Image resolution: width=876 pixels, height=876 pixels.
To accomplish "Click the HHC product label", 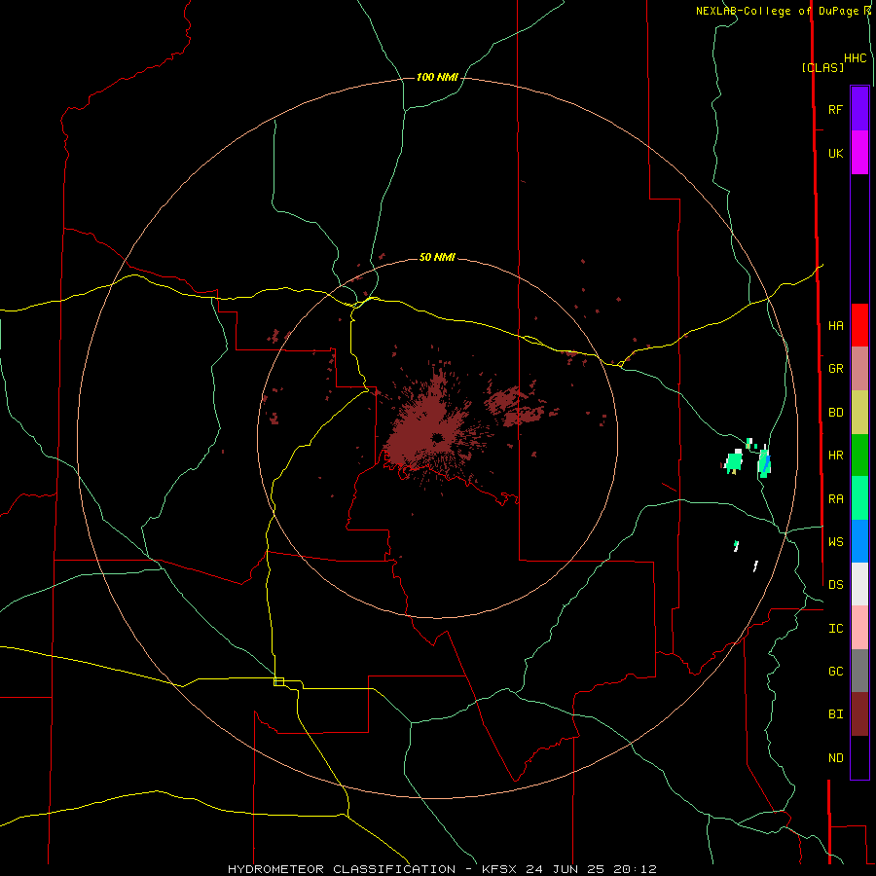I will tap(855, 58).
